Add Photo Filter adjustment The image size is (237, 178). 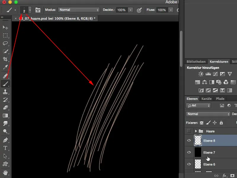tap(219, 82)
